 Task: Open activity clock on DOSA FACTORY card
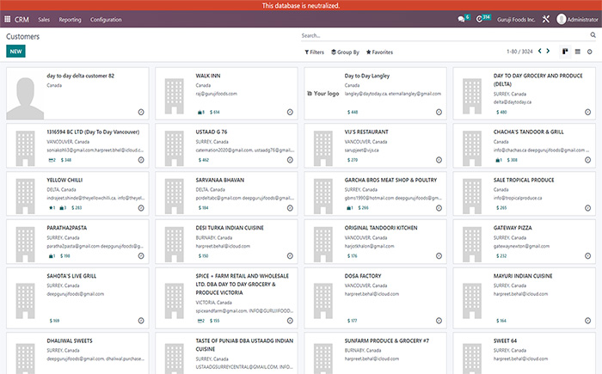[x=439, y=321]
